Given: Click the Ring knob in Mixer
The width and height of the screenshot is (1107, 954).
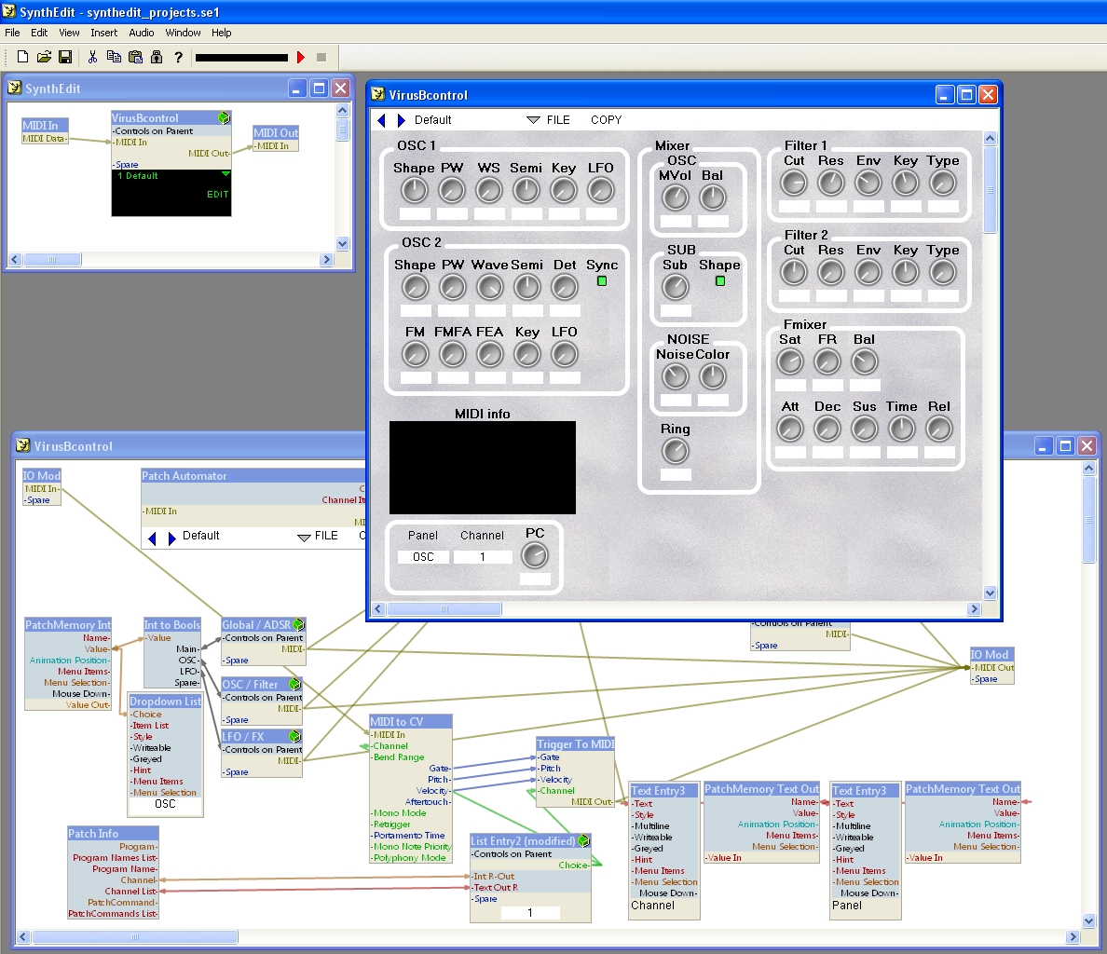Looking at the screenshot, I should [676, 452].
